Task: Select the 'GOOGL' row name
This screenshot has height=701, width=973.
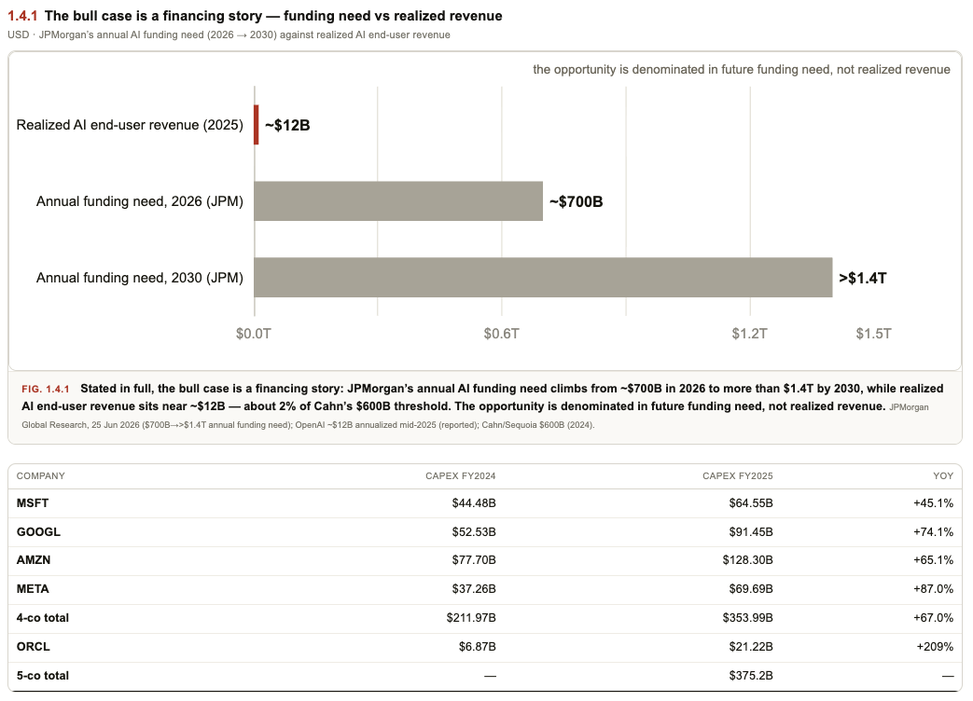Action: pos(38,531)
